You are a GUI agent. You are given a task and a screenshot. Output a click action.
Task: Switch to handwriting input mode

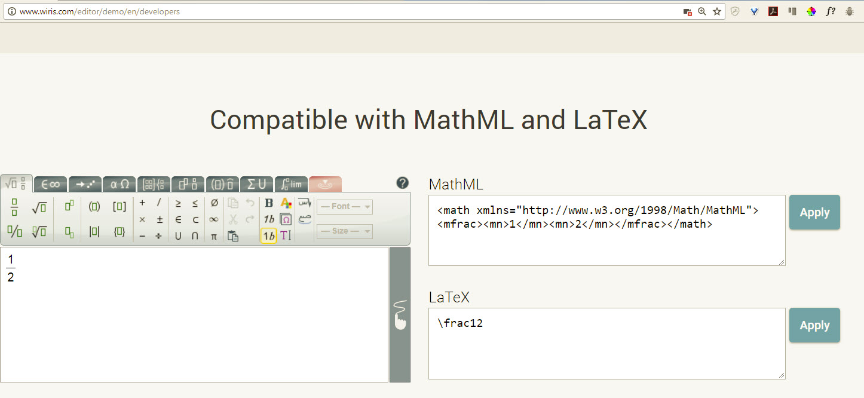pos(400,315)
